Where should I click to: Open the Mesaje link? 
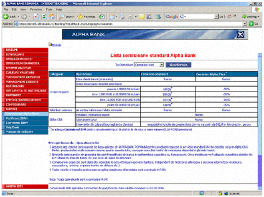[x=56, y=45]
